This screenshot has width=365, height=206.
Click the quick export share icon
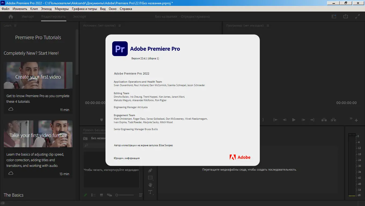(x=346, y=16)
